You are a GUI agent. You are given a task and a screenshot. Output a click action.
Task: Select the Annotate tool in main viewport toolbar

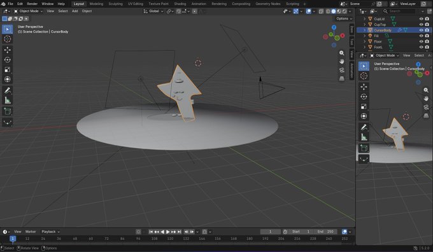click(x=8, y=90)
